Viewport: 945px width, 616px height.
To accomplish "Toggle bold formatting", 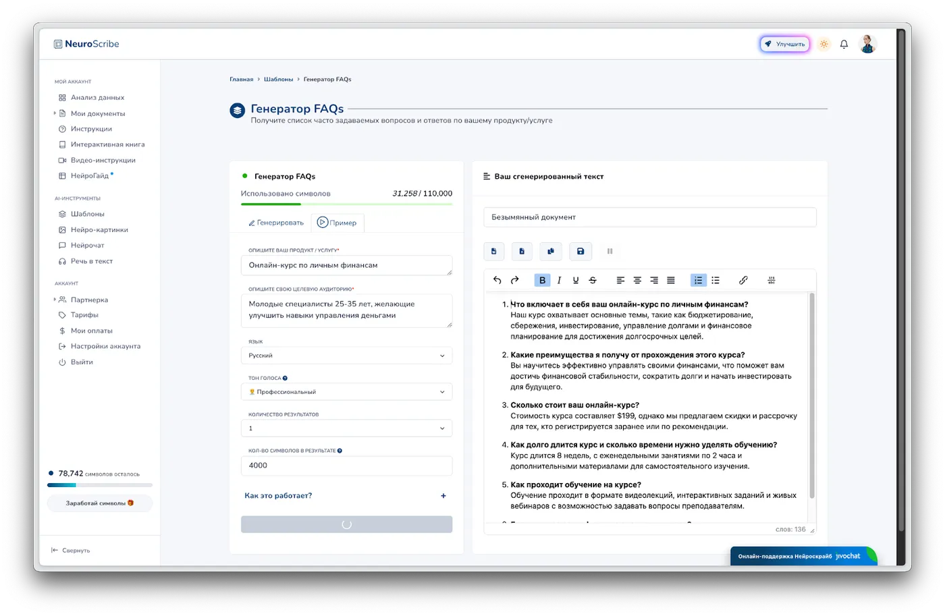I will (542, 280).
